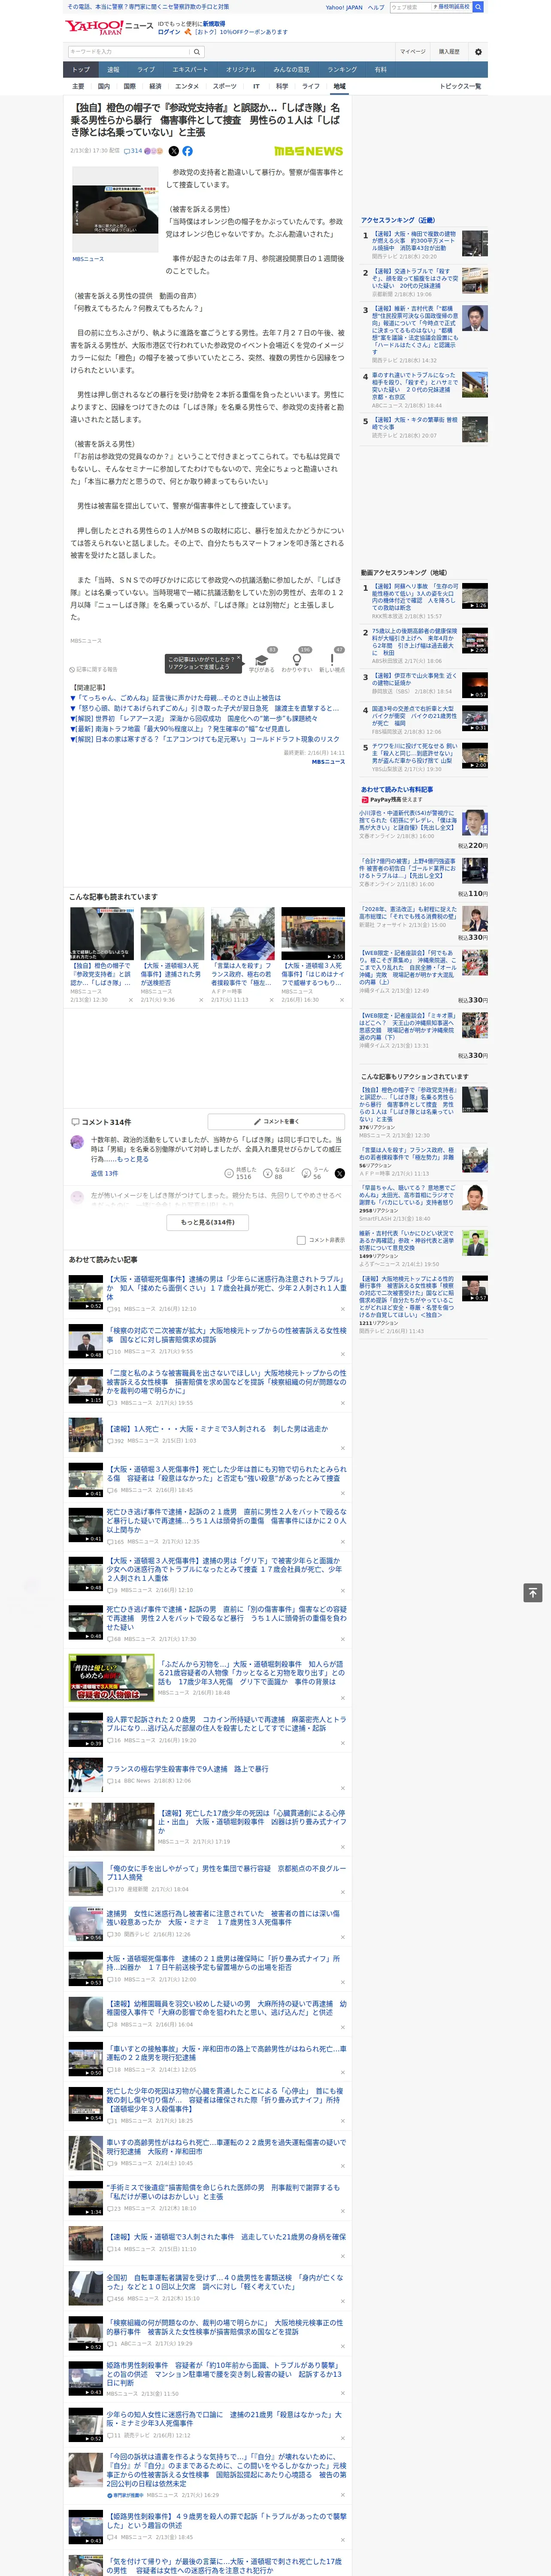
Task: Select the ランキング tab
Action: (342, 69)
